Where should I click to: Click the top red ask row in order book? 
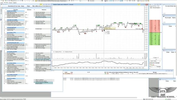[155, 21]
